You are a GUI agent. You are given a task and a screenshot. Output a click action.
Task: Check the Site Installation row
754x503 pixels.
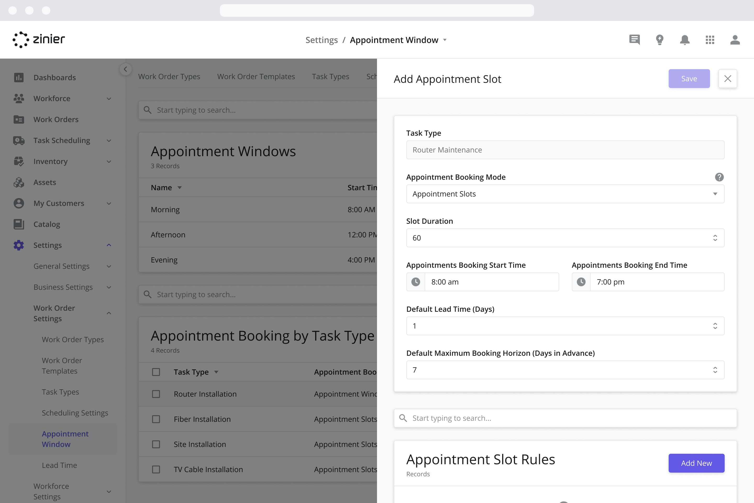tap(156, 444)
